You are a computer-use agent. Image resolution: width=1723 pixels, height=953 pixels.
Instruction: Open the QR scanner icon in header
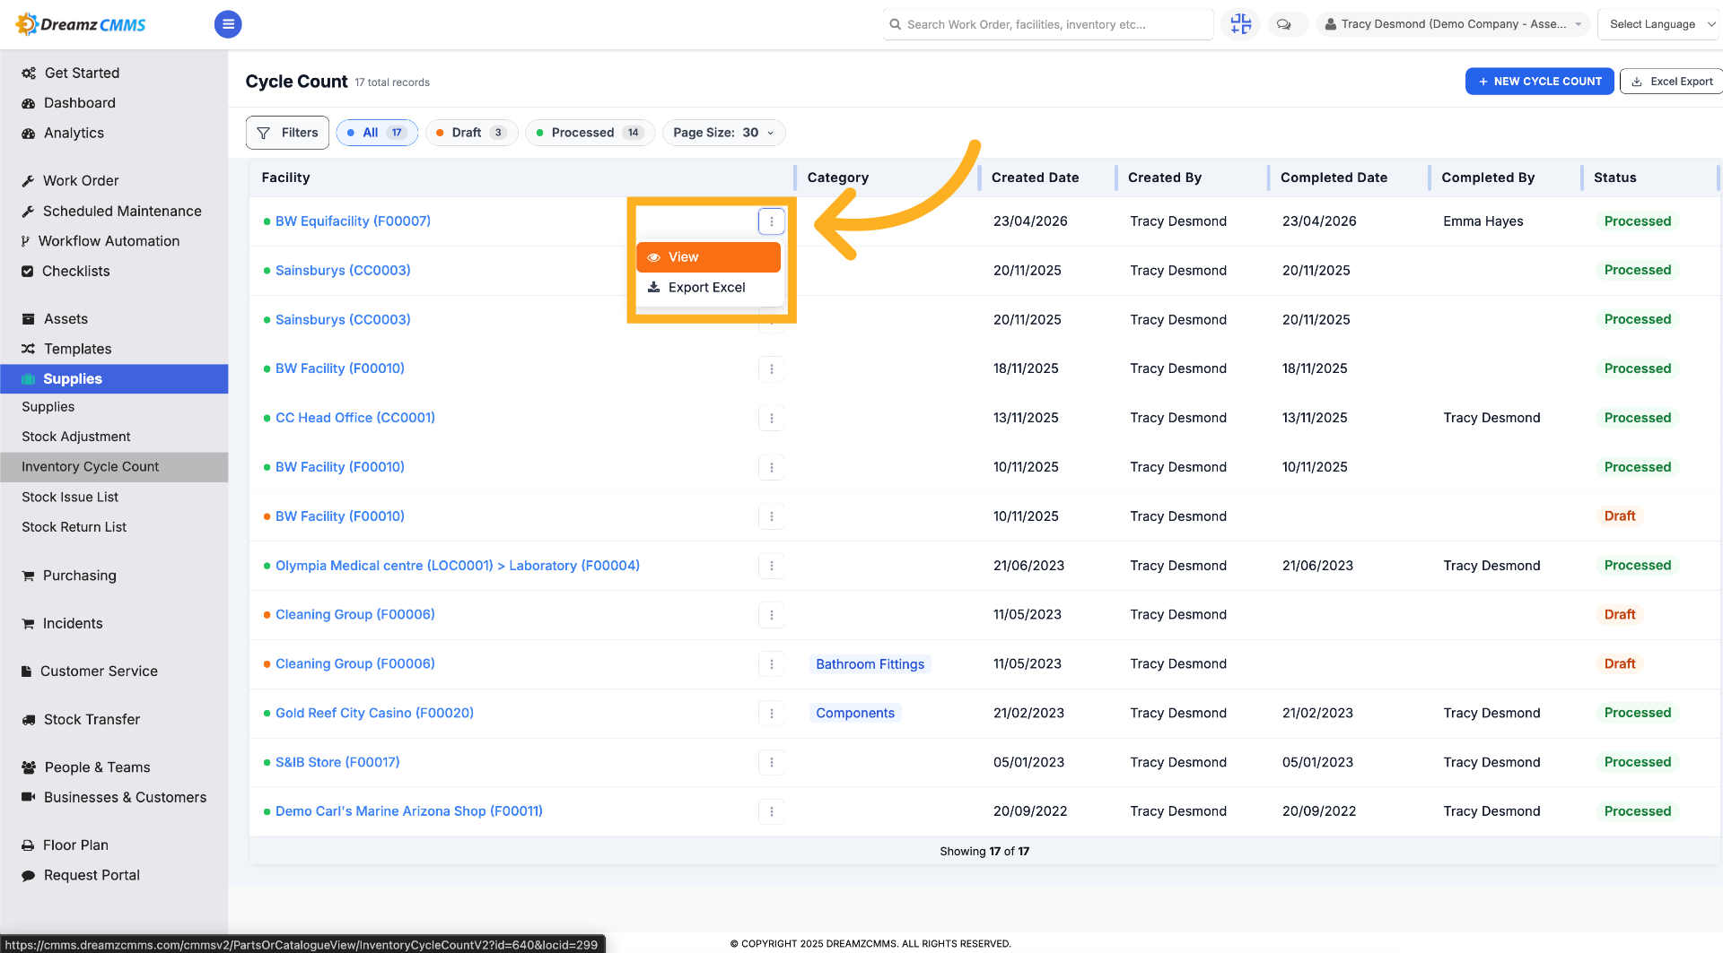pyautogui.click(x=1240, y=24)
